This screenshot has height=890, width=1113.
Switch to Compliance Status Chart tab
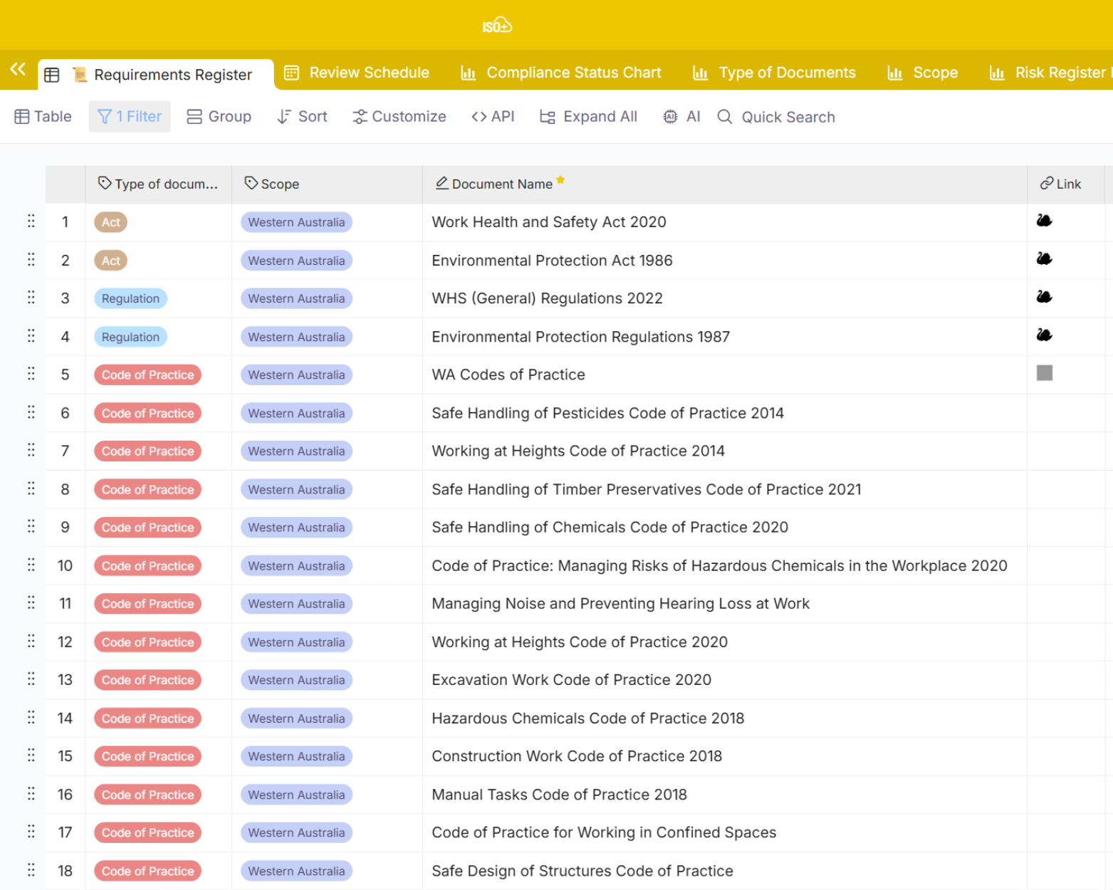pyautogui.click(x=561, y=73)
